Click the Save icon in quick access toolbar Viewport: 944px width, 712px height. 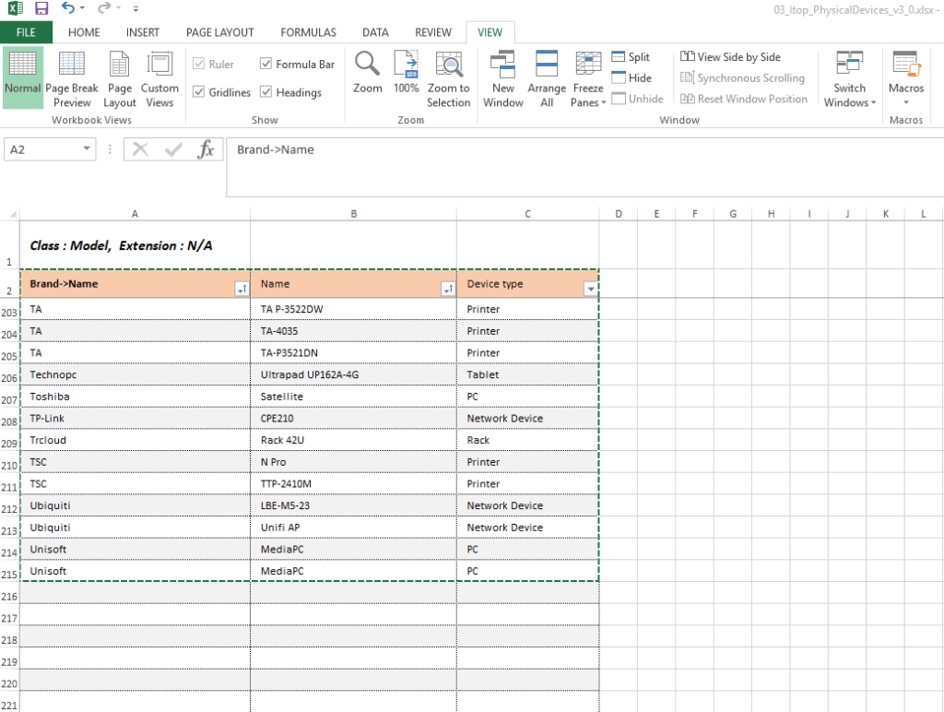click(x=41, y=8)
